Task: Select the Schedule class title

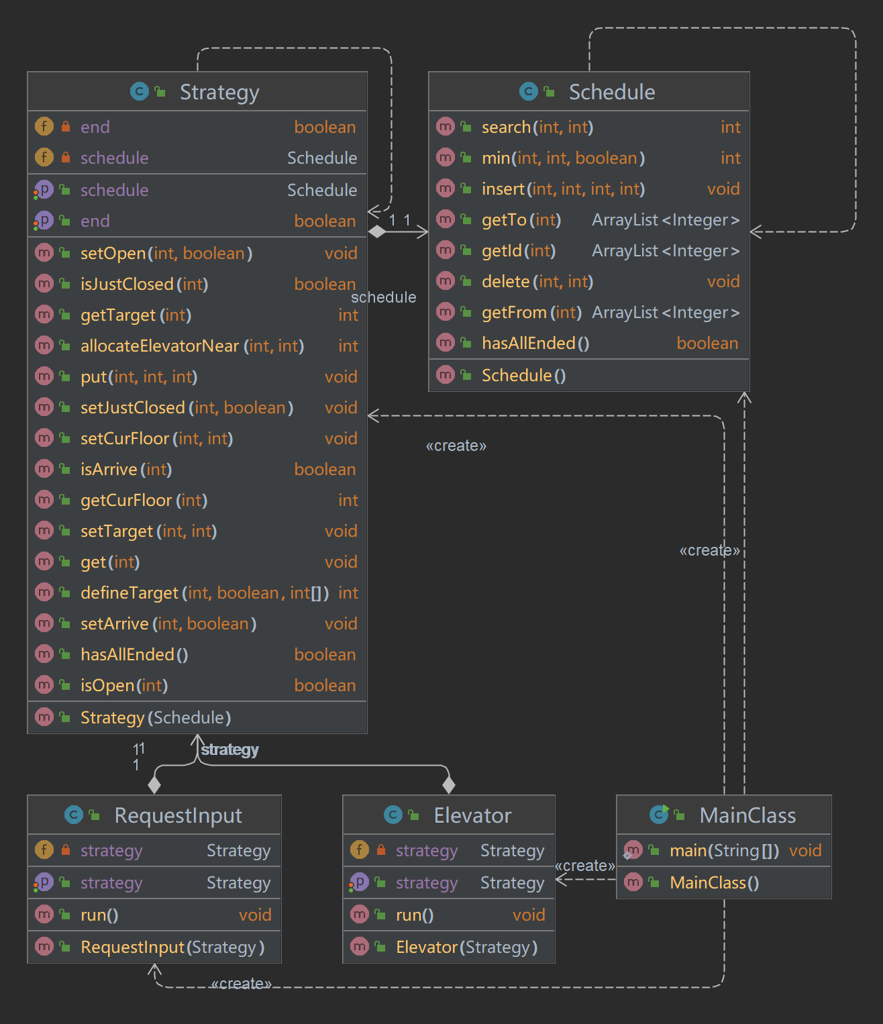Action: click(612, 92)
